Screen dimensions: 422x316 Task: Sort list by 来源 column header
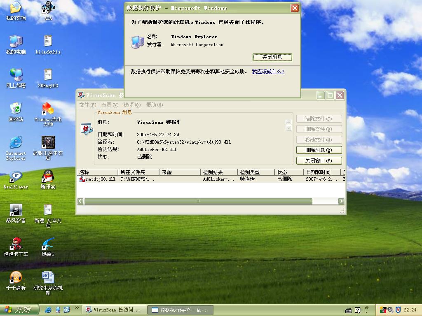coord(180,172)
